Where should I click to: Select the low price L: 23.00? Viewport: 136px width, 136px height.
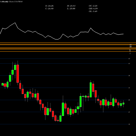[71, 9]
